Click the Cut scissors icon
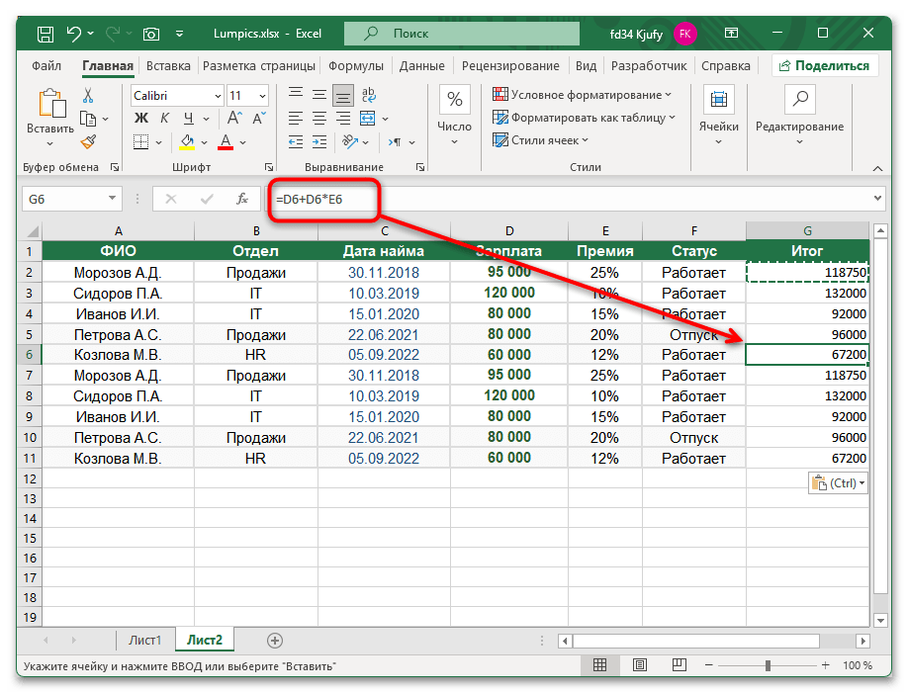 [x=88, y=96]
